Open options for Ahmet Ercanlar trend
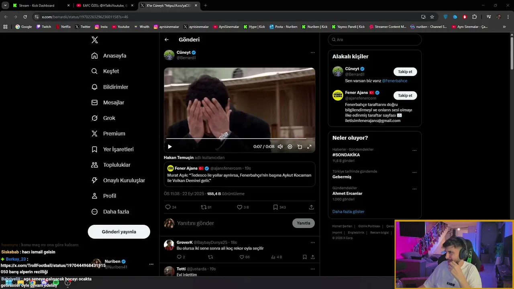The image size is (514, 289). point(414,189)
